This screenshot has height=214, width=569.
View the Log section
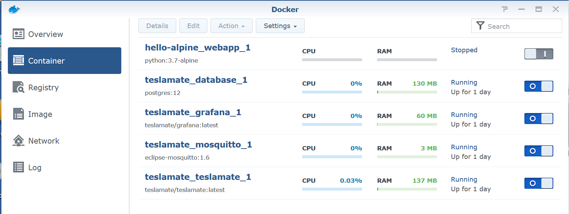click(x=65, y=167)
